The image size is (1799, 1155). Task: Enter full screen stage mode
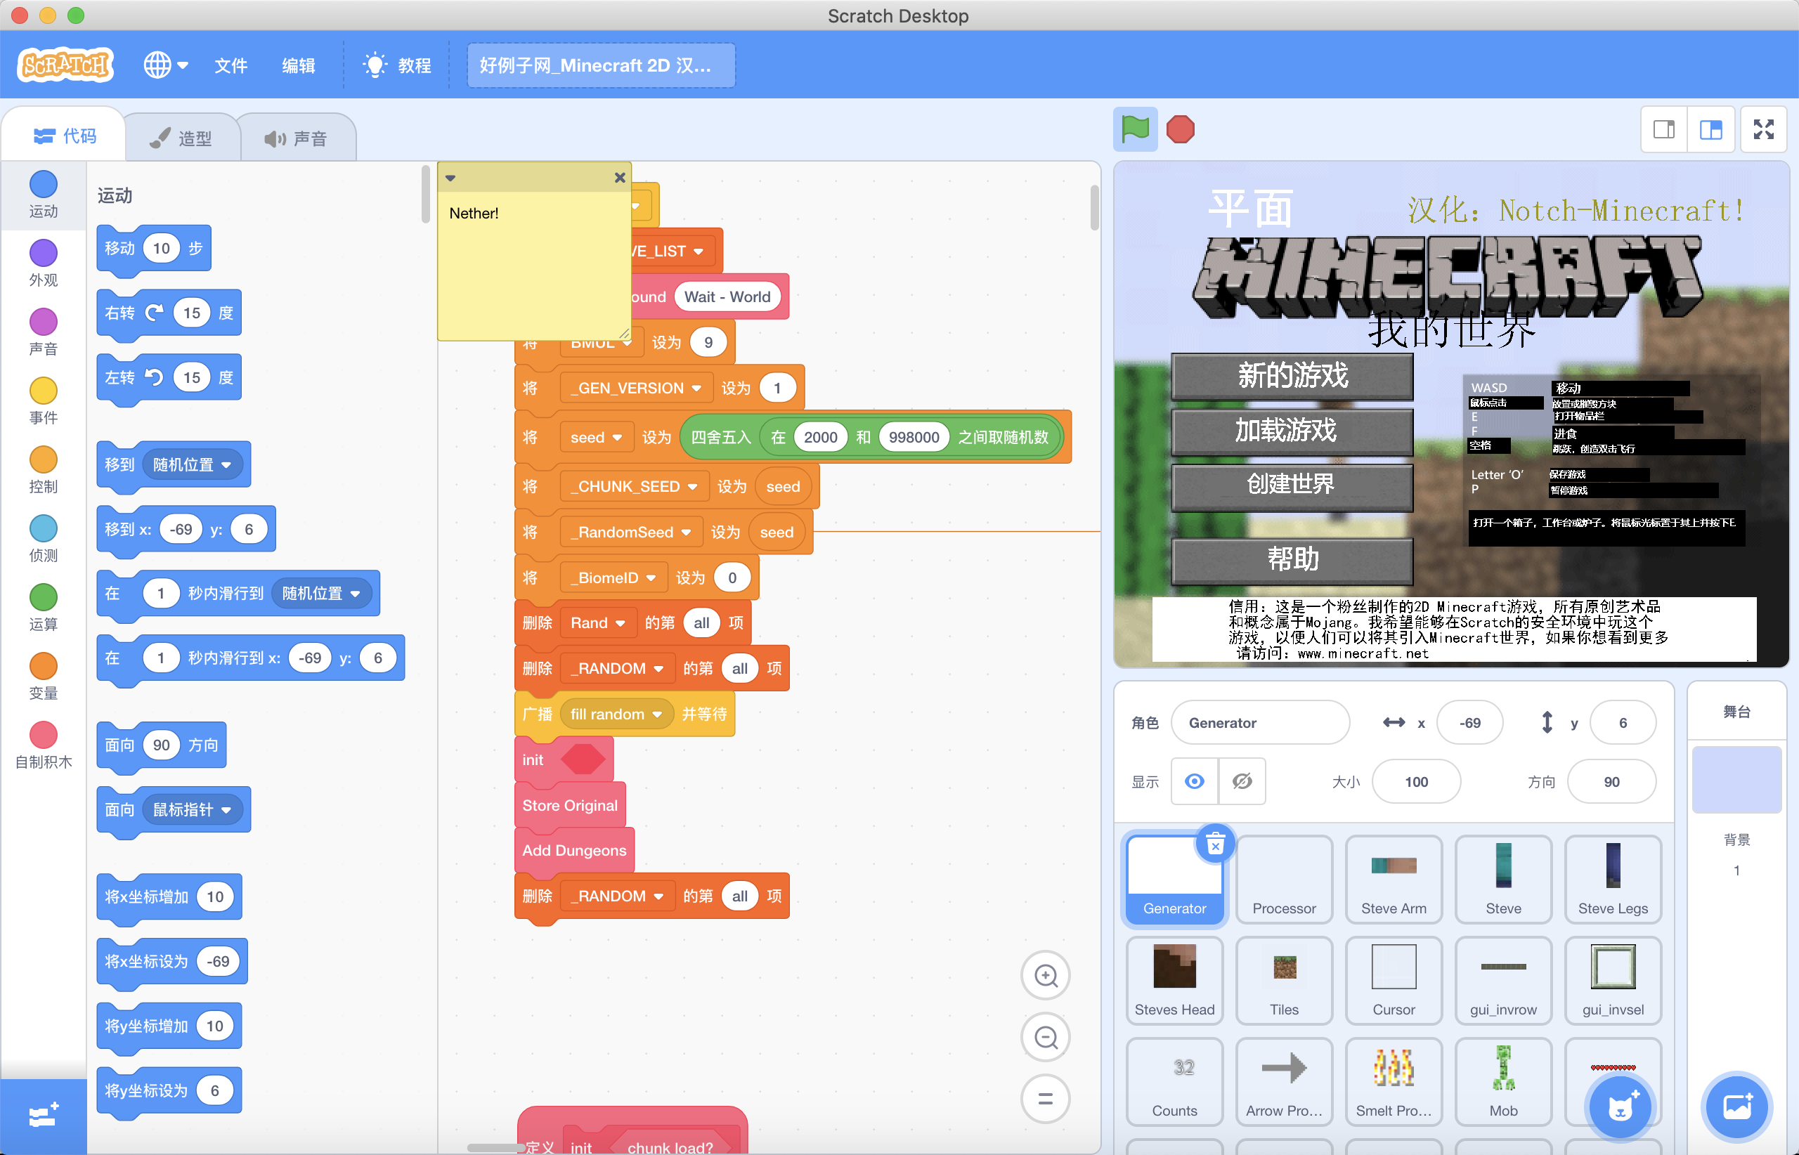1764,130
